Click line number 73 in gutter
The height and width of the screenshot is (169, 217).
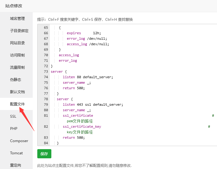click(46, 72)
